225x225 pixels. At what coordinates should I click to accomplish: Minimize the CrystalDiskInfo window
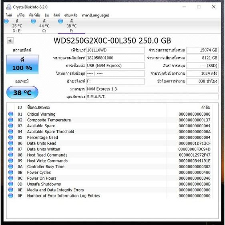pyautogui.click(x=184, y=7)
